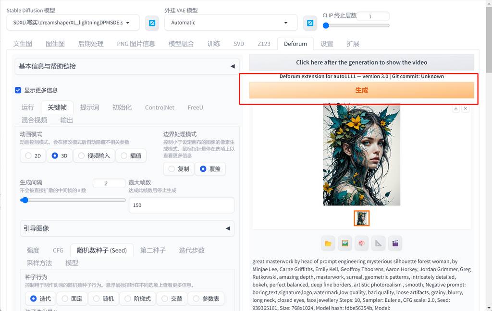Click the triangle ruler extras icon
This screenshot has width=492, height=311.
[379, 243]
